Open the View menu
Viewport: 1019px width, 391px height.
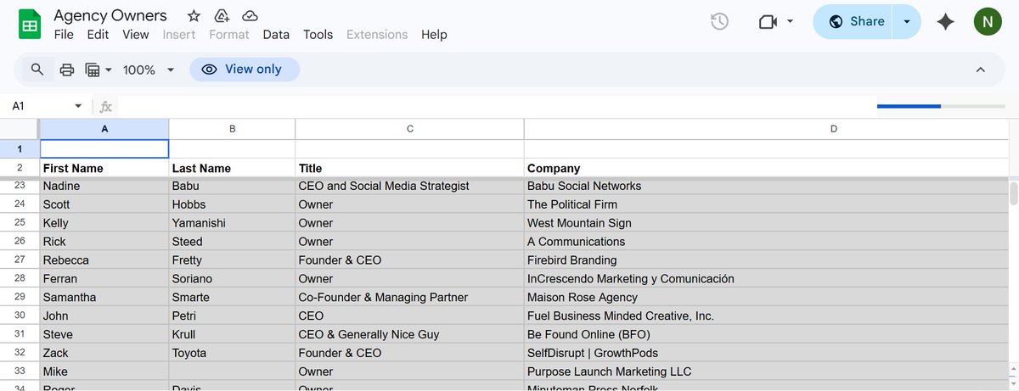(136, 35)
